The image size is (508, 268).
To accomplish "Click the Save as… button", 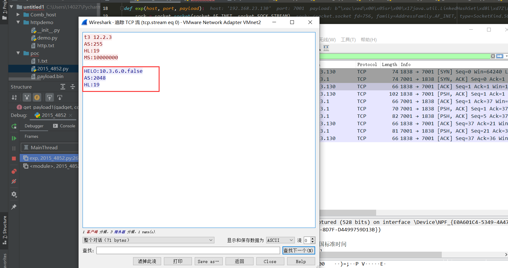I will (x=209, y=261).
